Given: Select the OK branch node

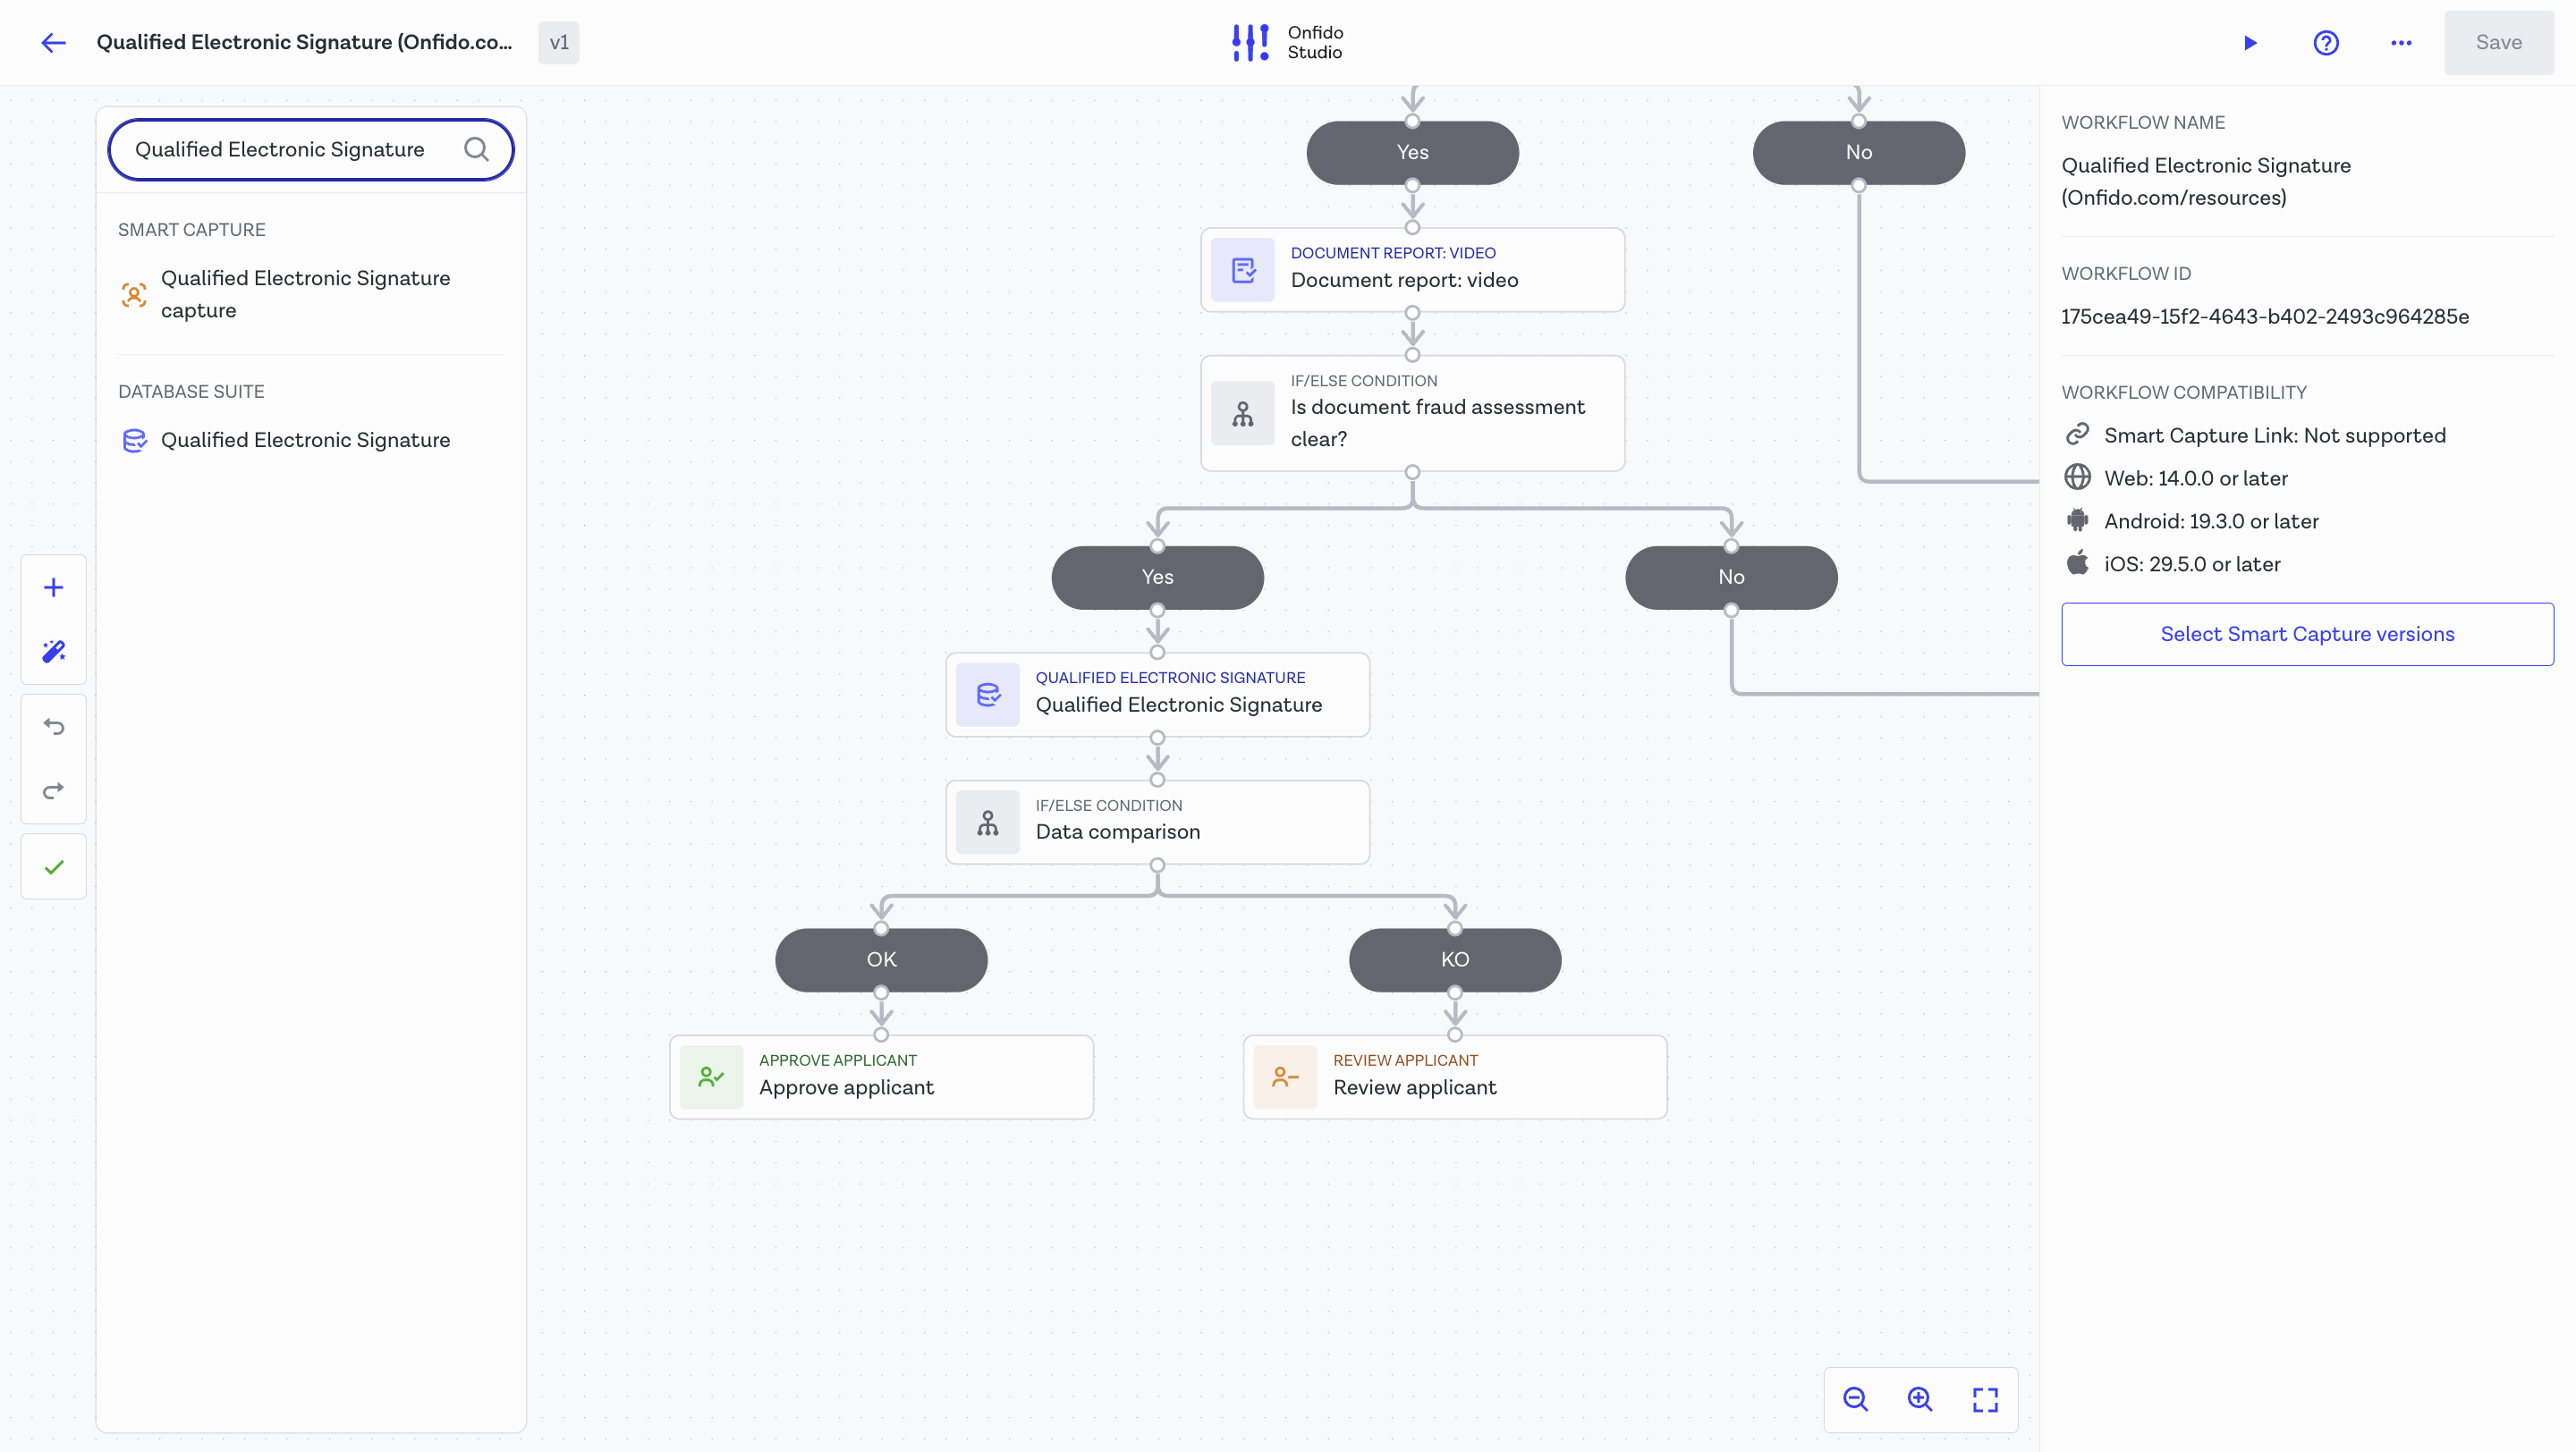Looking at the screenshot, I should tap(881, 959).
